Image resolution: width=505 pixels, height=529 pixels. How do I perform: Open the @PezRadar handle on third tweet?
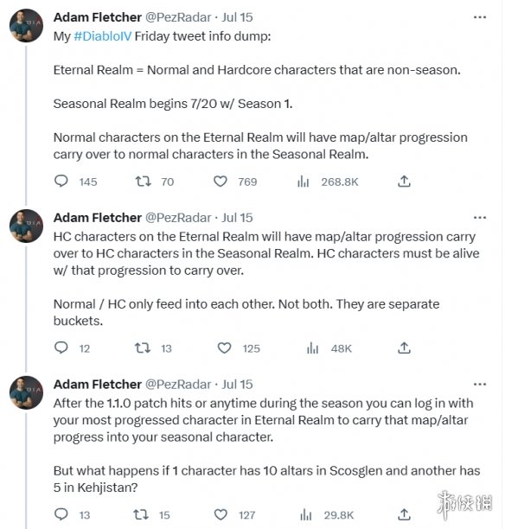pyautogui.click(x=178, y=385)
